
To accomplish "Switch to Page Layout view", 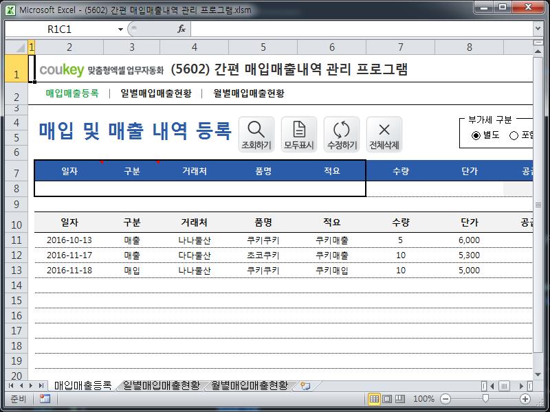I will tap(387, 399).
